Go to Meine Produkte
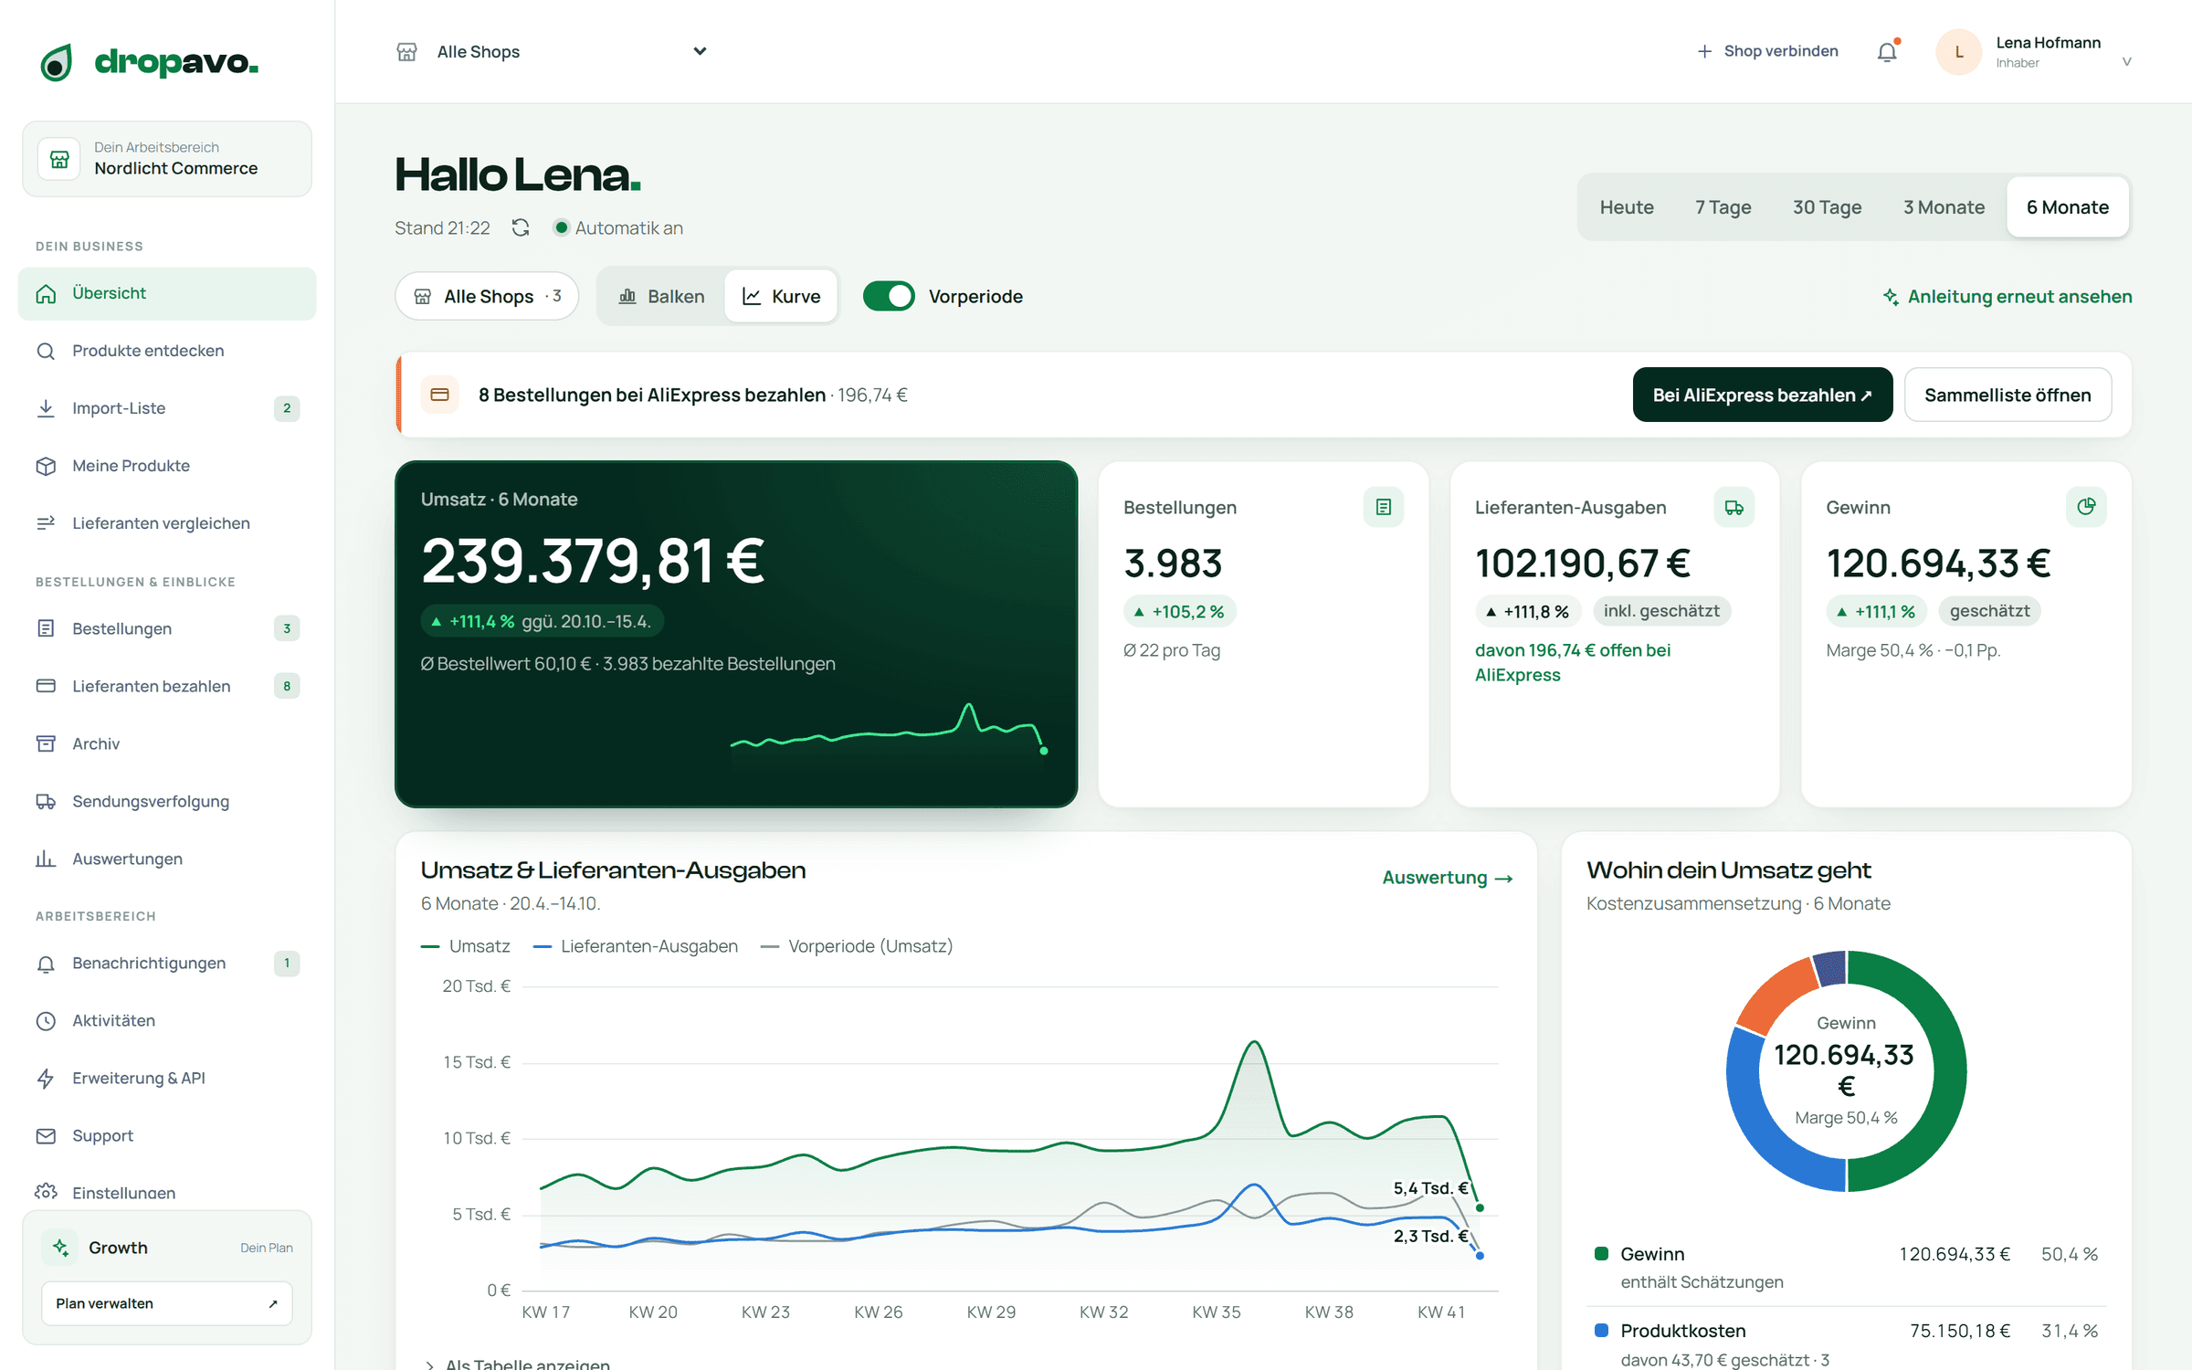 (x=167, y=466)
